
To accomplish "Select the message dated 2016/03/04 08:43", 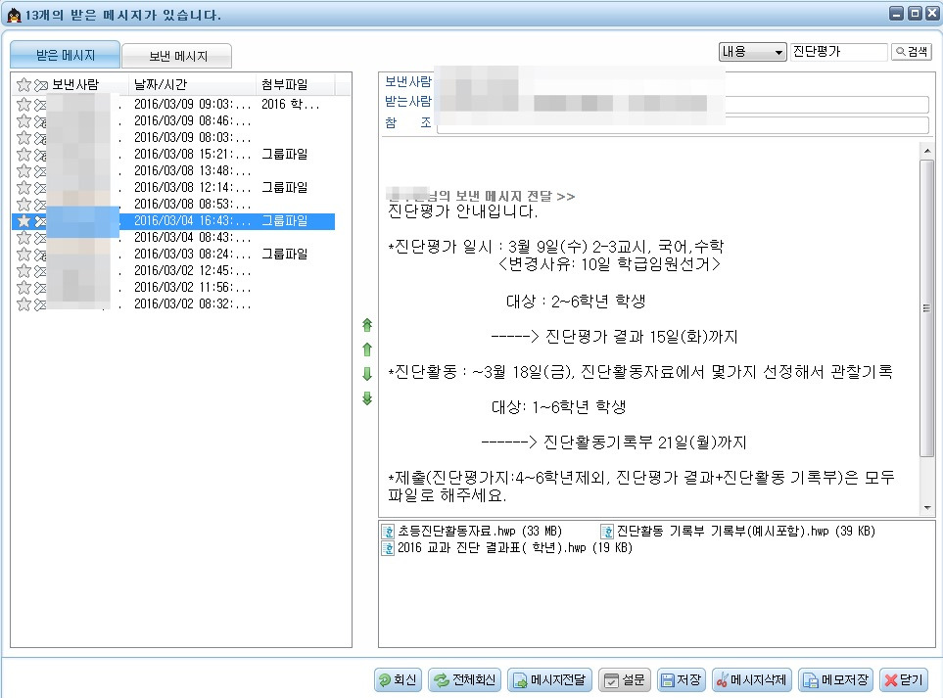I will point(173,238).
